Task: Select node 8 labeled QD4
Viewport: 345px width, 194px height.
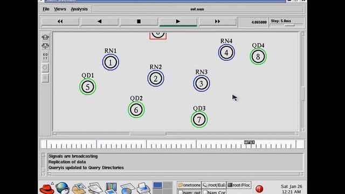Action: pyautogui.click(x=258, y=57)
